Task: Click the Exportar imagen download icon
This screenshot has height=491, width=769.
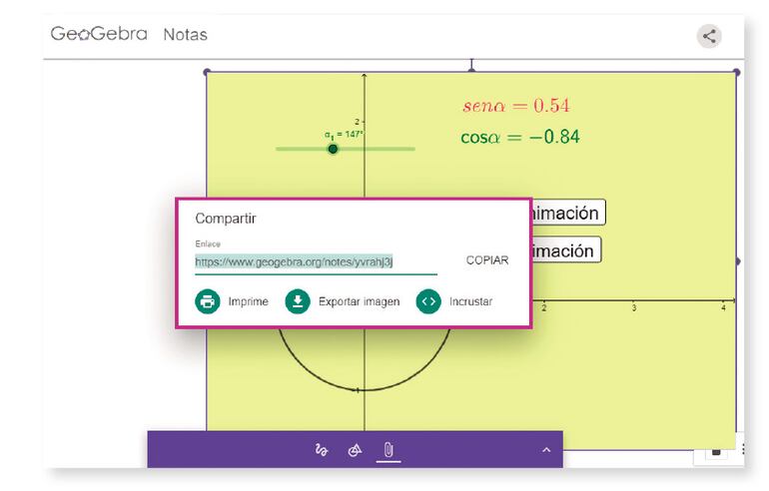Action: [x=298, y=301]
